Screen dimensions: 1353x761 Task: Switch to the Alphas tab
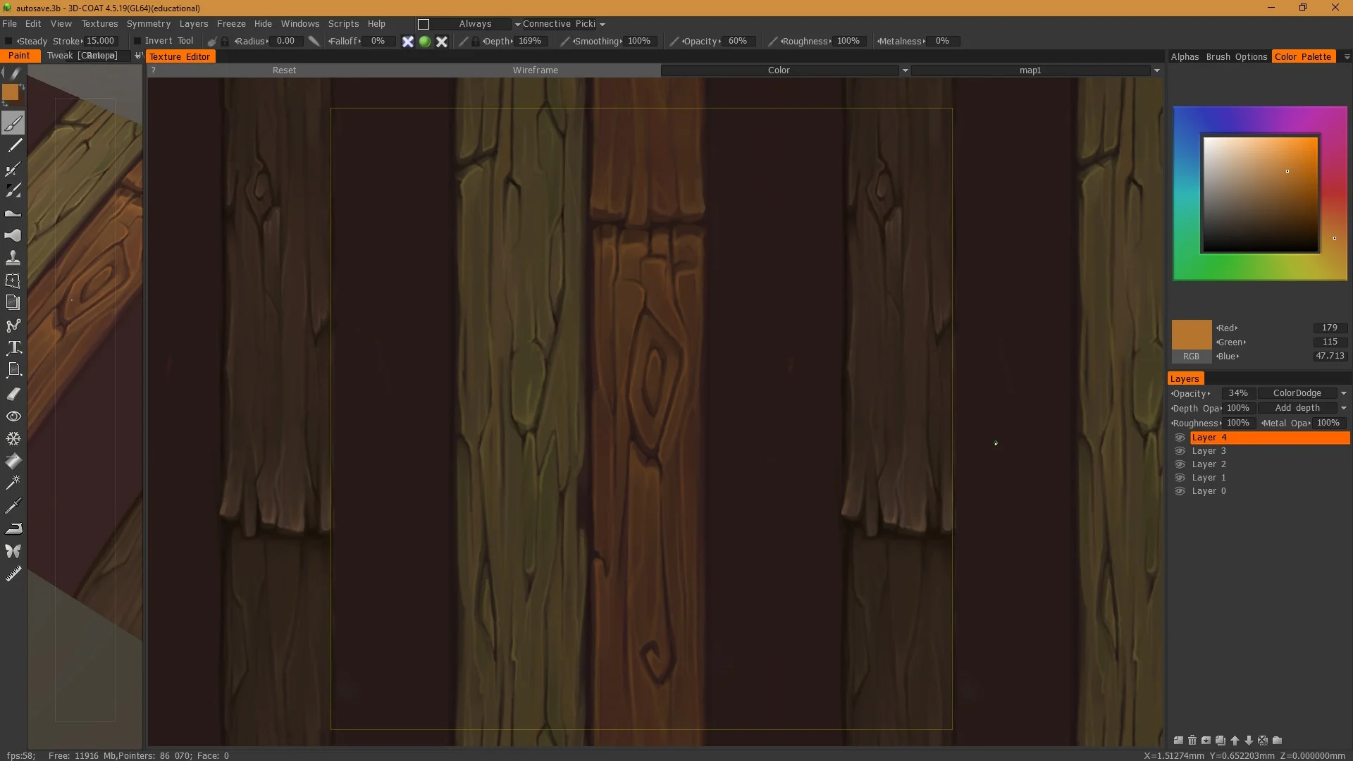click(x=1185, y=57)
